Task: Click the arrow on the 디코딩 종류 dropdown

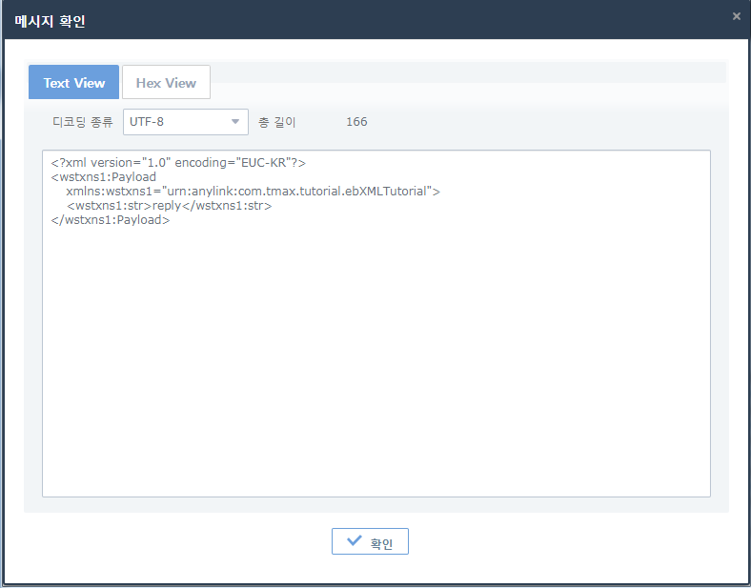Action: pos(235,122)
